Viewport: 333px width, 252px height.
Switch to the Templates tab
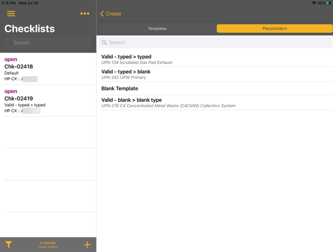pyautogui.click(x=157, y=28)
